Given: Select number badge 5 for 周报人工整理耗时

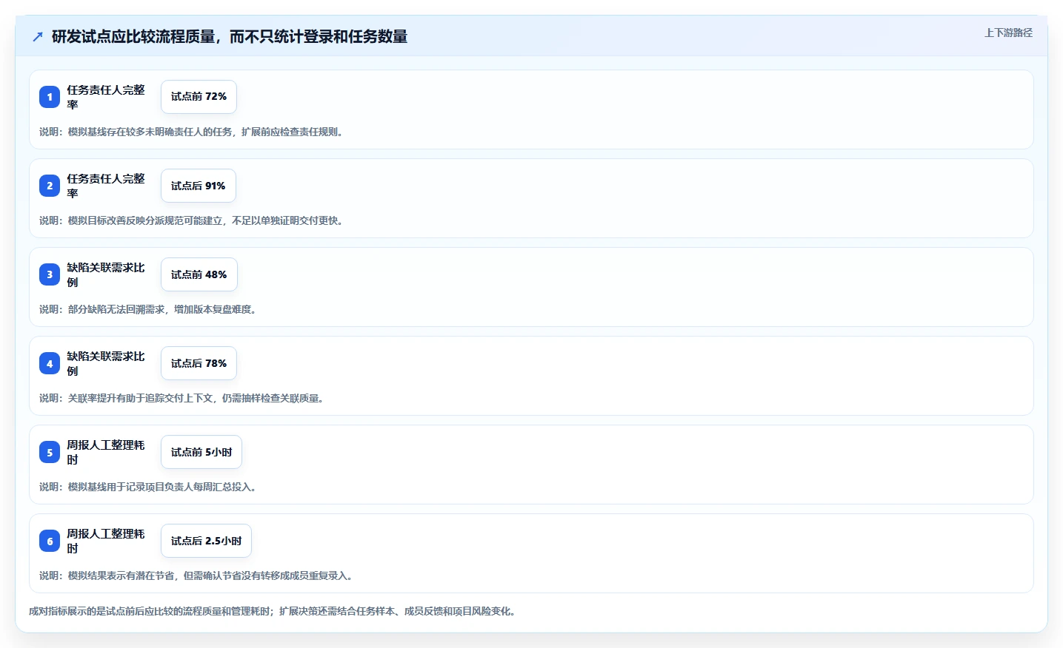Looking at the screenshot, I should point(50,452).
